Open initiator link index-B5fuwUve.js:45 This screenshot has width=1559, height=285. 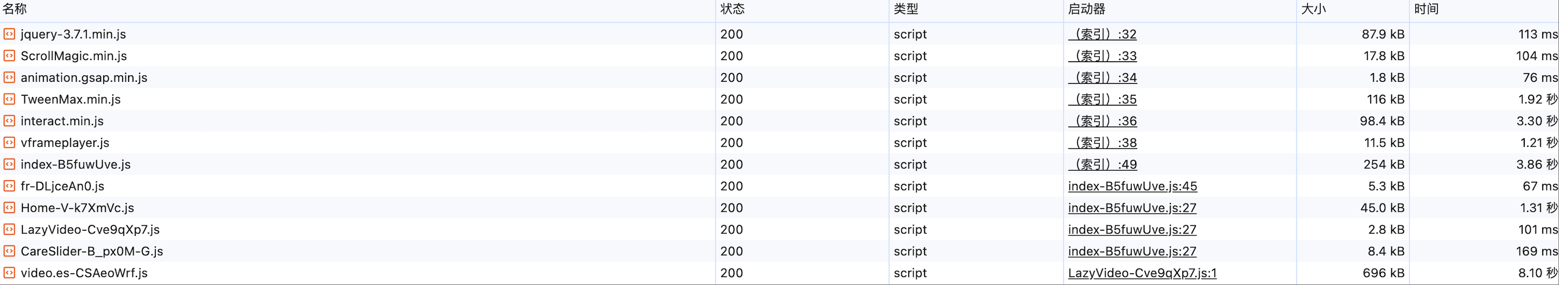click(x=1132, y=186)
